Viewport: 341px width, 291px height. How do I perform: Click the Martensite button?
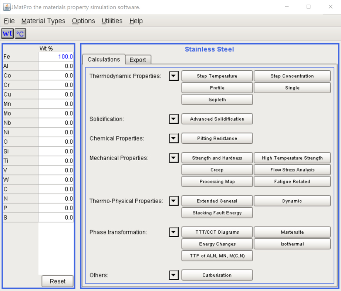[292, 232]
